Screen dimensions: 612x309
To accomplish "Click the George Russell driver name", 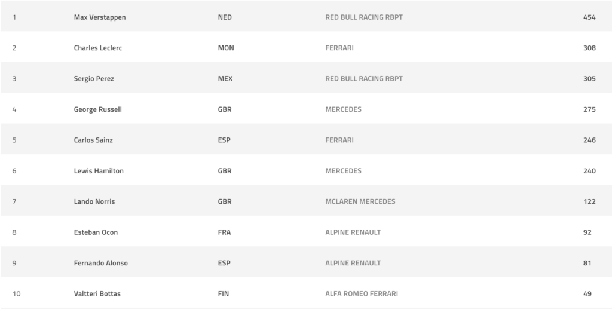I will click(x=97, y=109).
